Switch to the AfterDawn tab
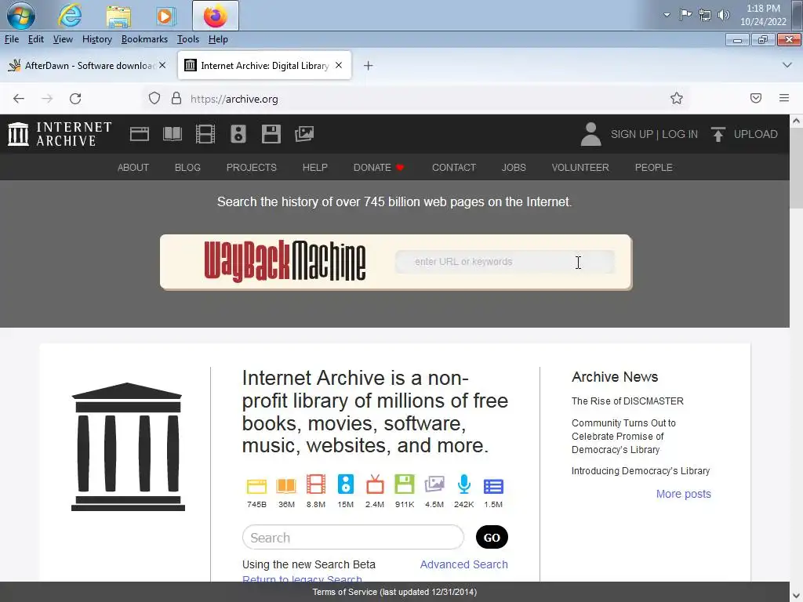Screen dimensions: 803x602 88,66
